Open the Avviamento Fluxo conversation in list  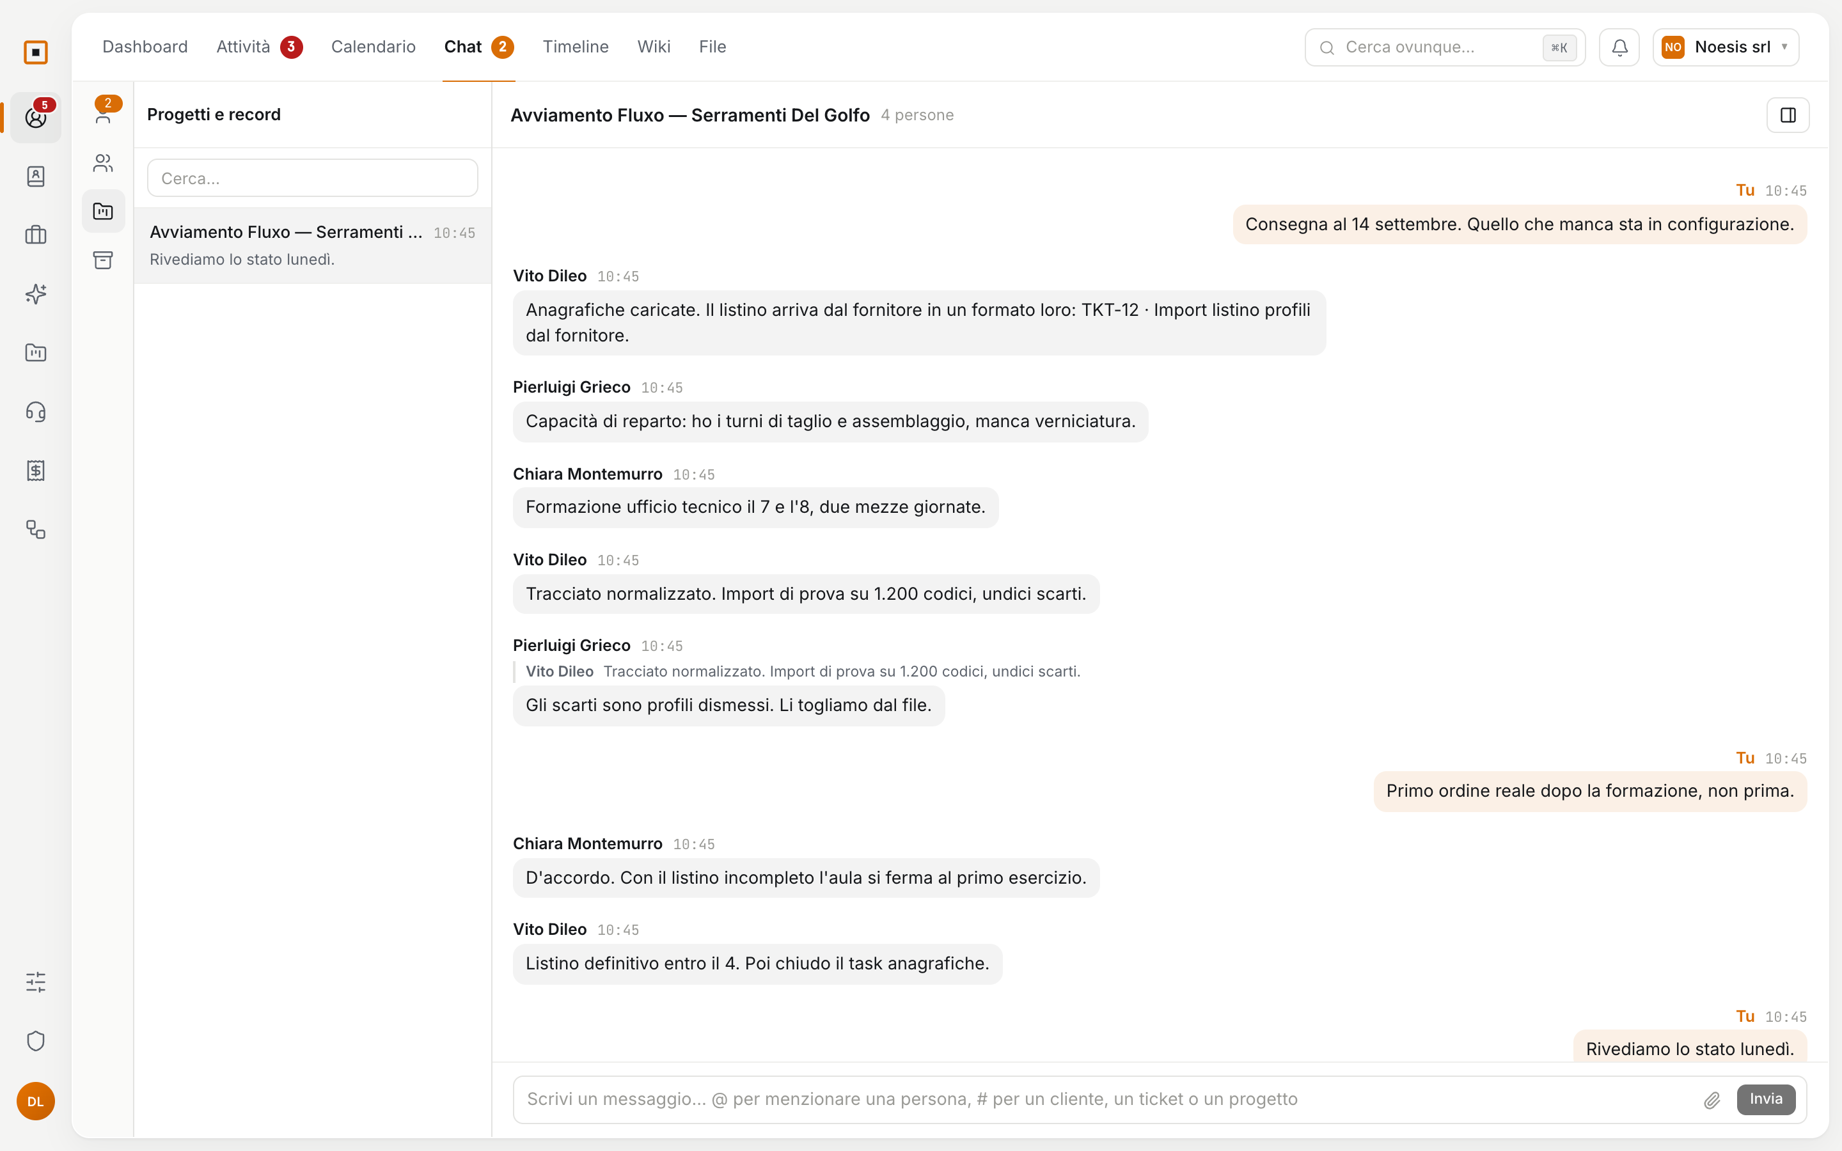tap(312, 245)
